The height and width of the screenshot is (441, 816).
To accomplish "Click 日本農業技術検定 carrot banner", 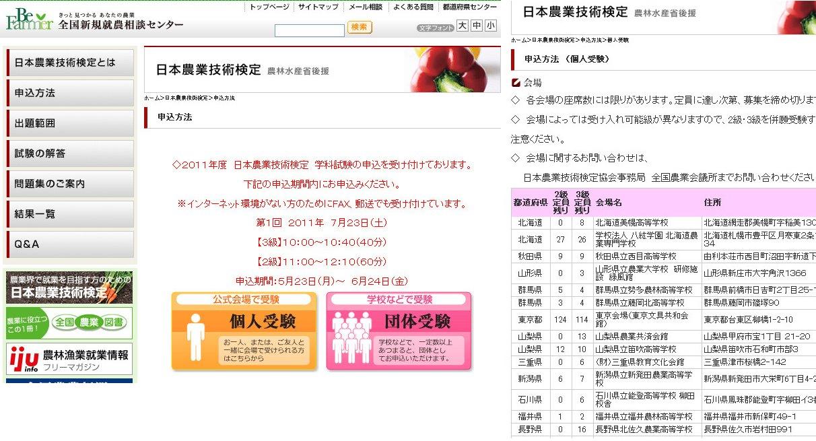I will coord(69,287).
